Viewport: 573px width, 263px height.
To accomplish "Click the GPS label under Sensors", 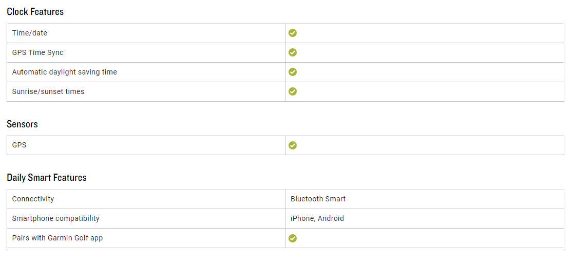I will point(20,145).
